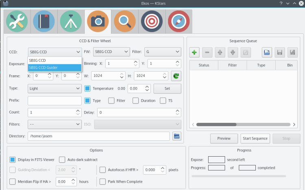Remove job from queue with minus icon
The image size is (305, 190).
207,52
